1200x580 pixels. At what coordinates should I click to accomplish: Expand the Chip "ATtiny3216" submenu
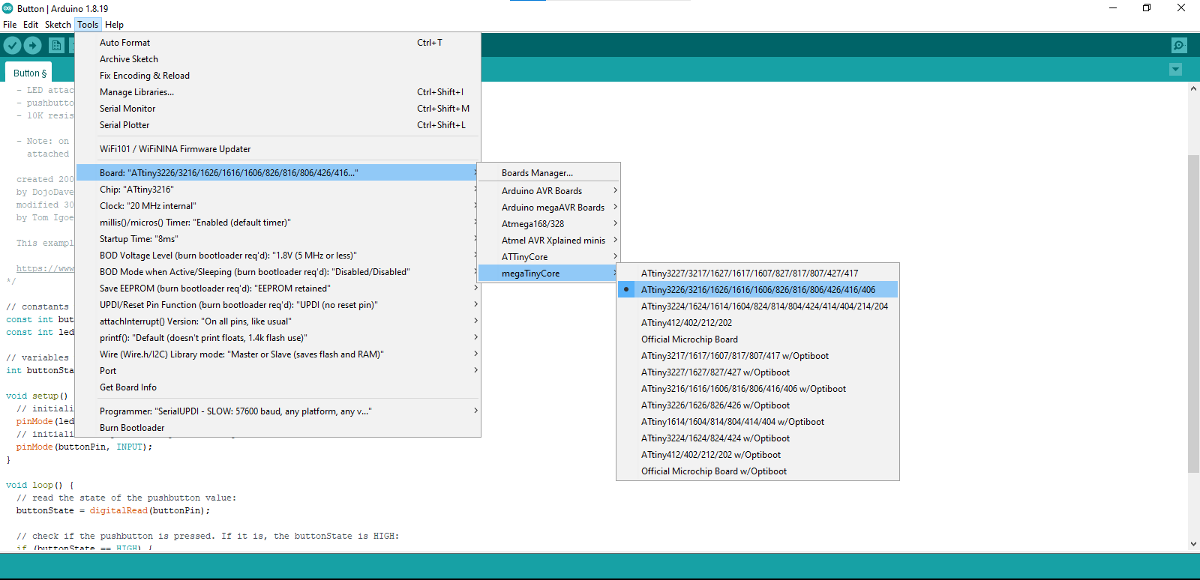(x=277, y=190)
